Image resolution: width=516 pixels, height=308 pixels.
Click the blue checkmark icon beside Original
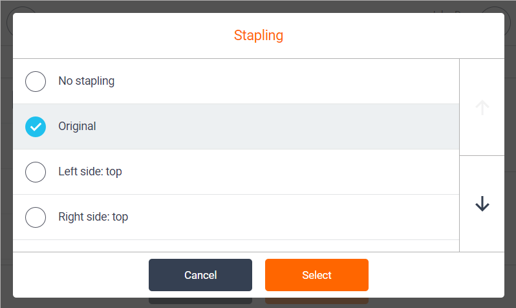[x=36, y=127]
